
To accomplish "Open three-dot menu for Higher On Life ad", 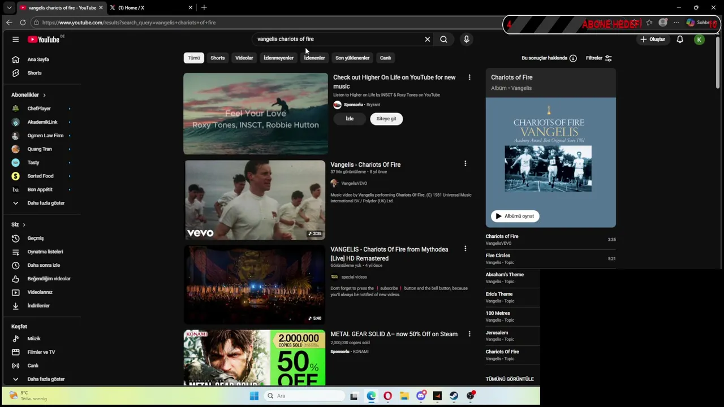I will tap(469, 77).
